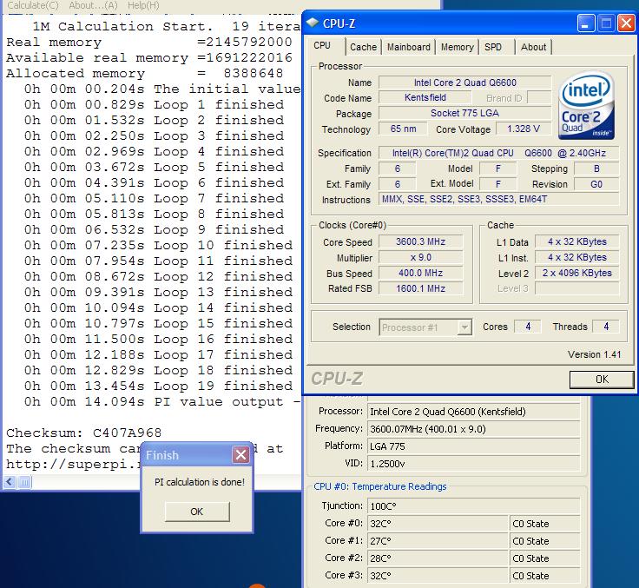
Task: Click the Core #3 temperature 32C°
Action: point(438,576)
